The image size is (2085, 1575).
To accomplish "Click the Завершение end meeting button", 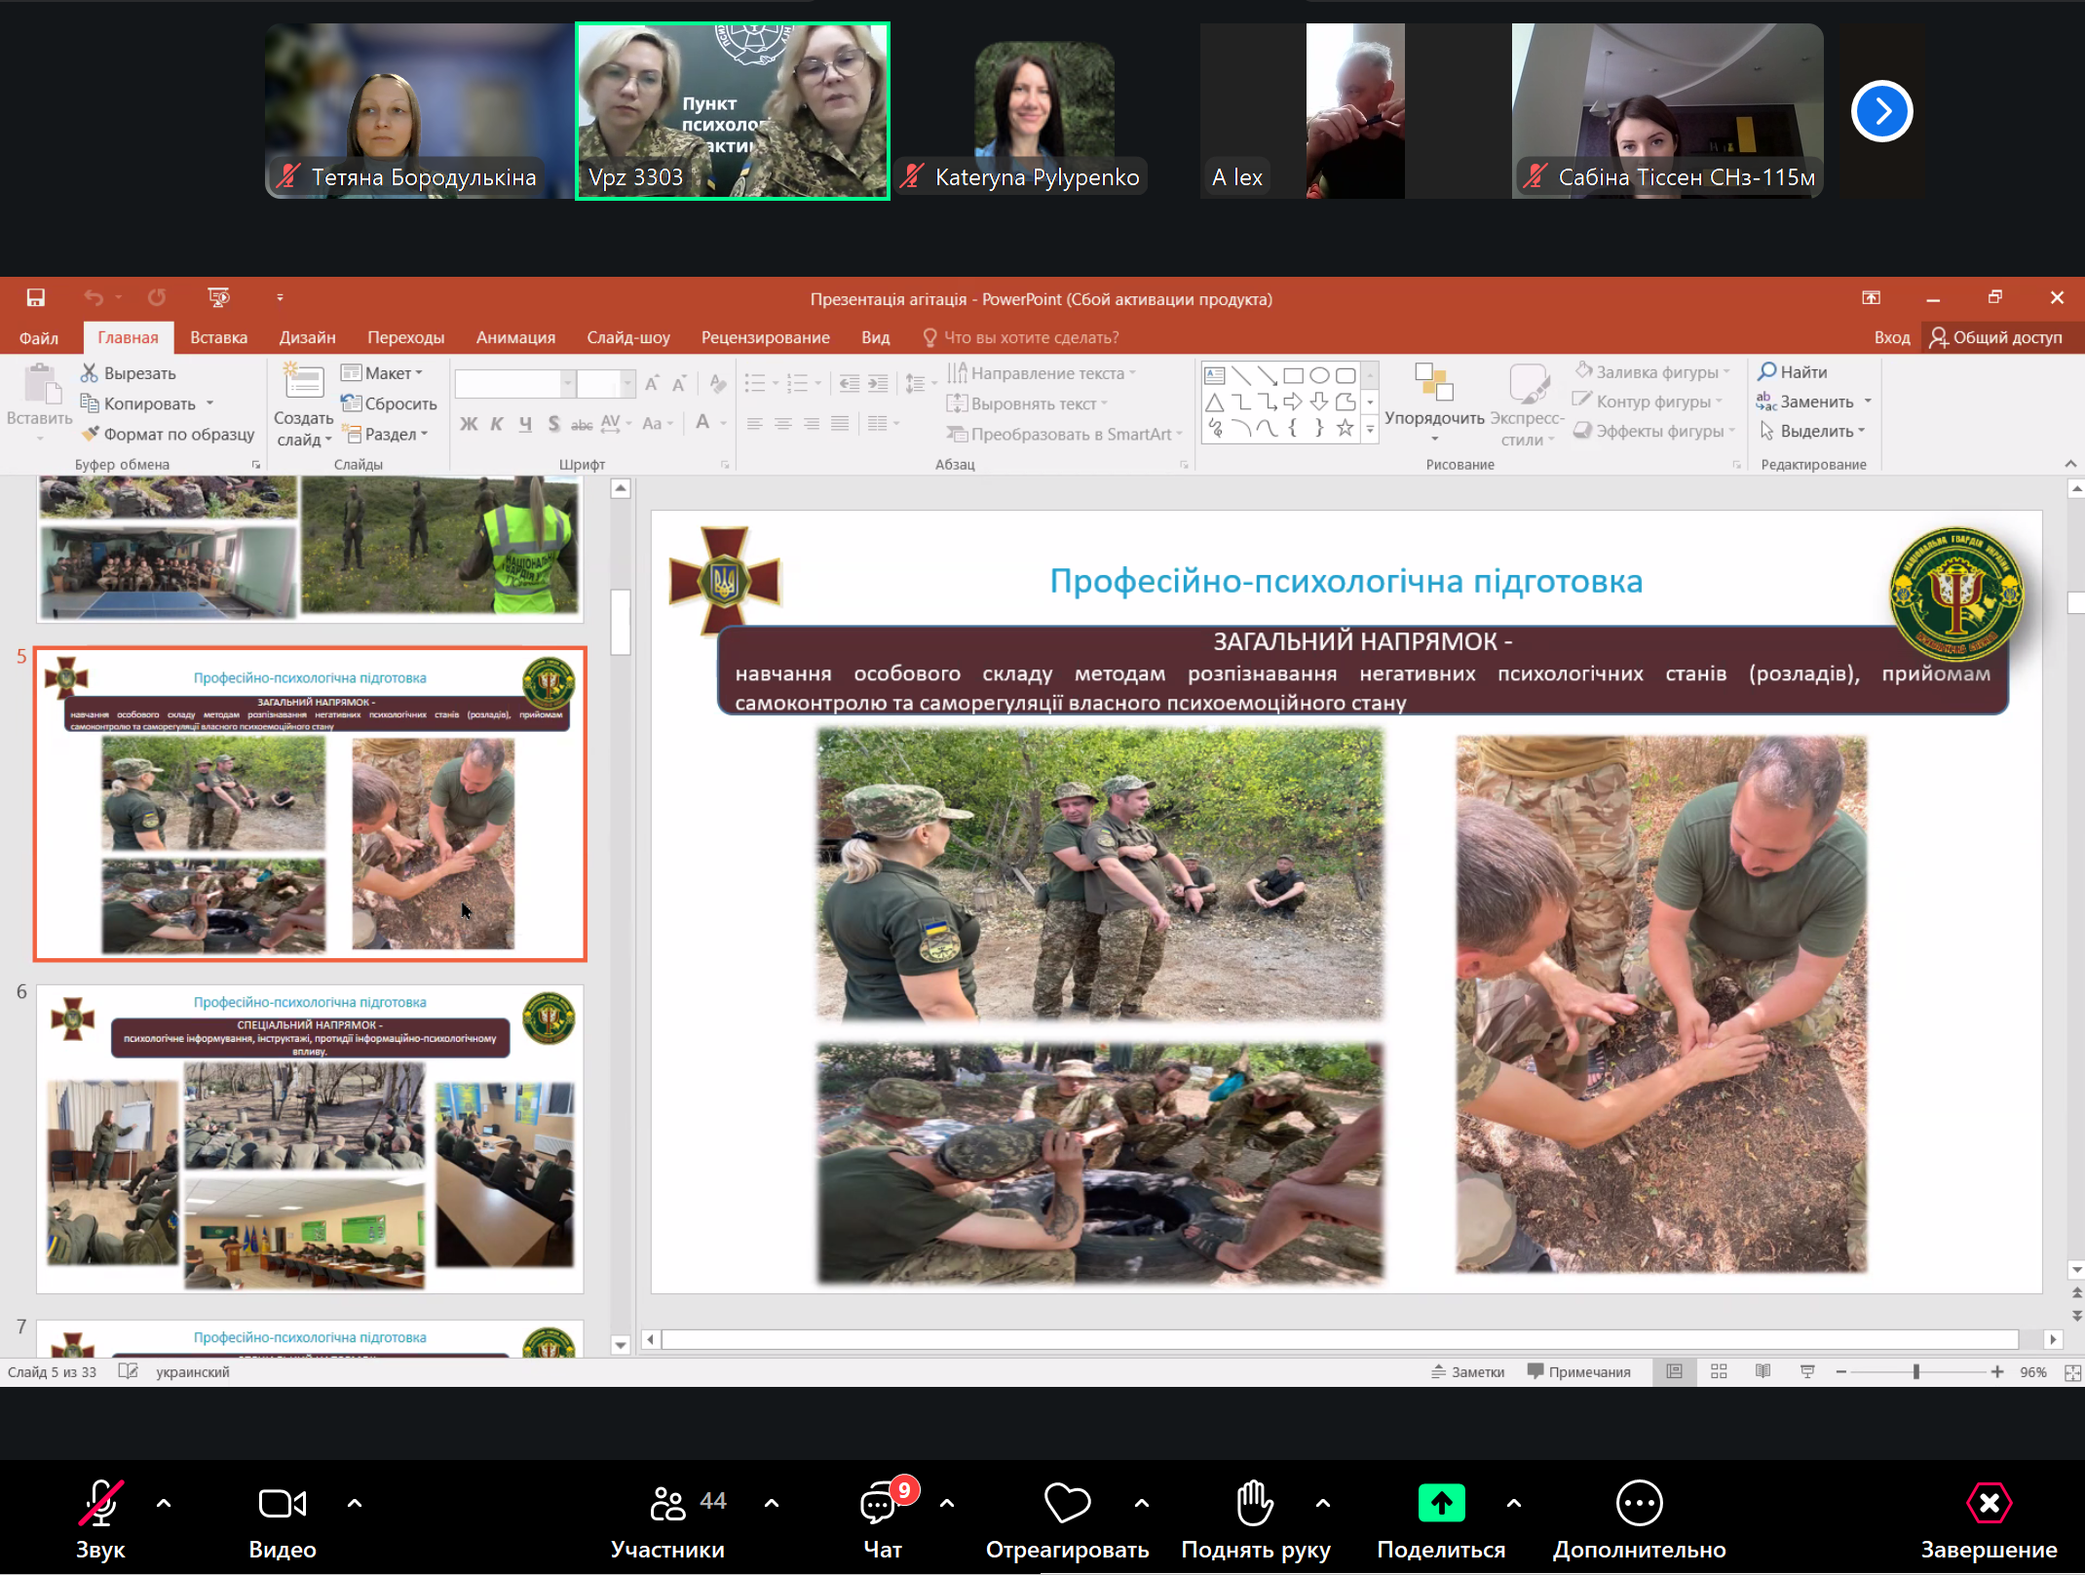I will [1988, 1505].
